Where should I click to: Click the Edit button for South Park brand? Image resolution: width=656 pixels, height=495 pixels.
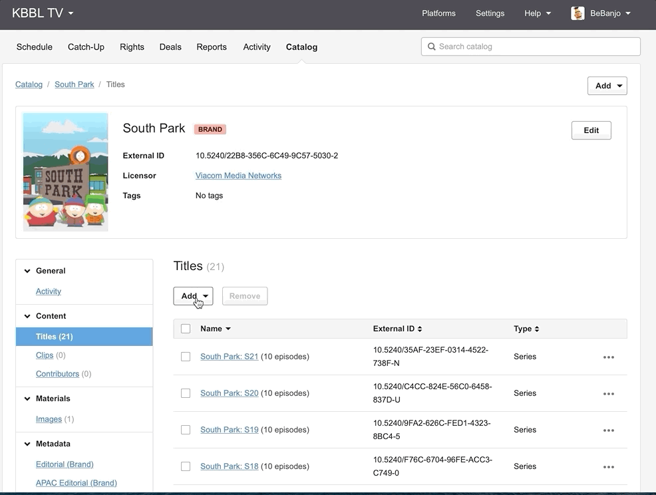click(591, 130)
